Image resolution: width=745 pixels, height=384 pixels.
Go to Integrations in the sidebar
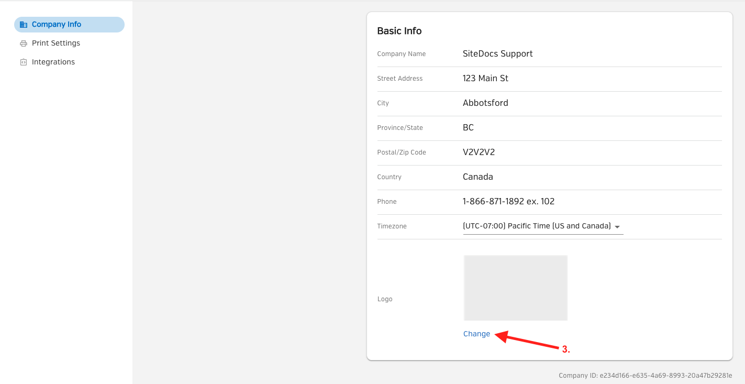[x=69, y=62]
